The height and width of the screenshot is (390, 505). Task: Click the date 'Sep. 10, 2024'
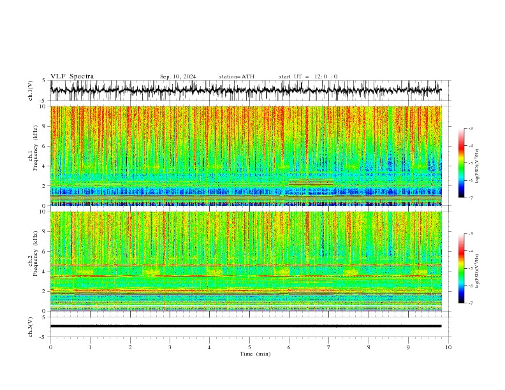[x=178, y=76]
